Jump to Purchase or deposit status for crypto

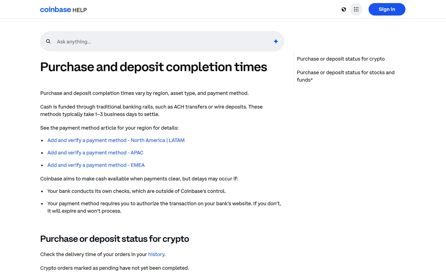(341, 59)
